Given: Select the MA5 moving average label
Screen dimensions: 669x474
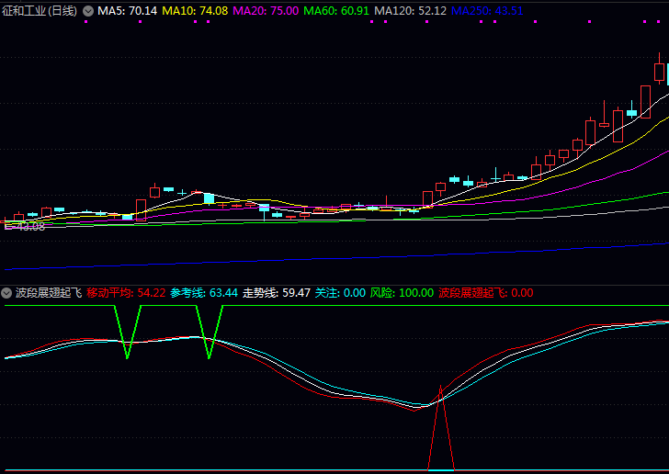Looking at the screenshot, I should [128, 11].
